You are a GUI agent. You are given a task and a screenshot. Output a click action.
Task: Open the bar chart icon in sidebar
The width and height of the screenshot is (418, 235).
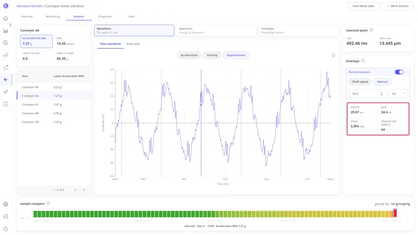[x=6, y=31]
